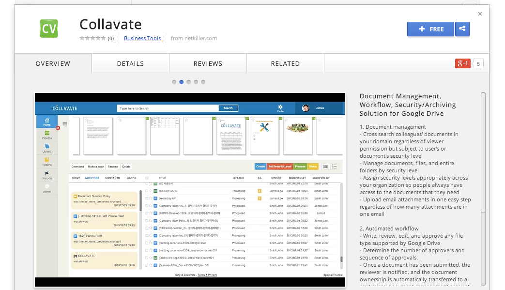Open the DETAILS tab
Screen dimensions: 505x290
click(130, 64)
